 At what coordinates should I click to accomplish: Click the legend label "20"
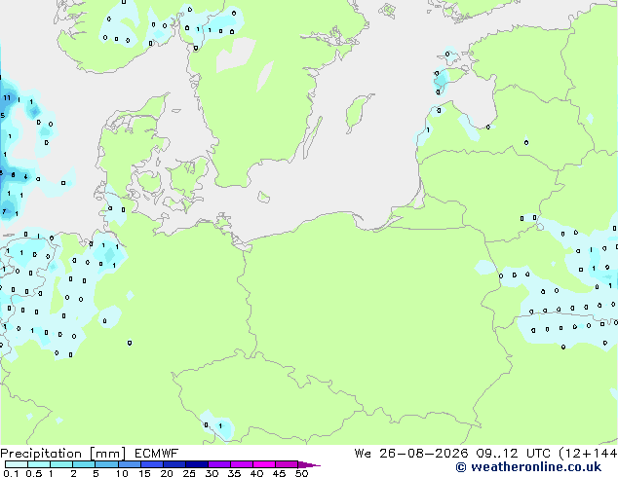tap(167, 473)
